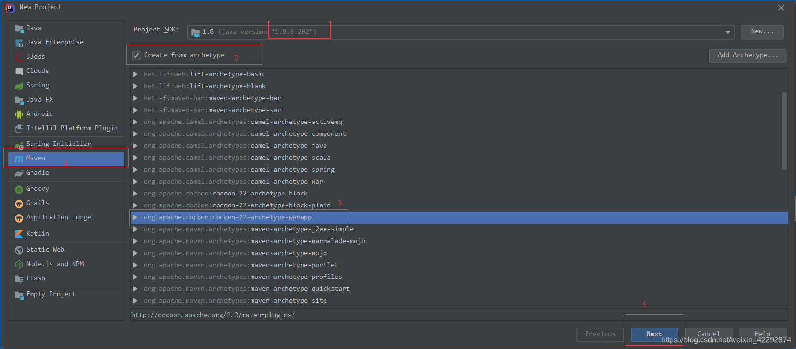Click the Cancel button
The image size is (796, 349).
pos(708,335)
